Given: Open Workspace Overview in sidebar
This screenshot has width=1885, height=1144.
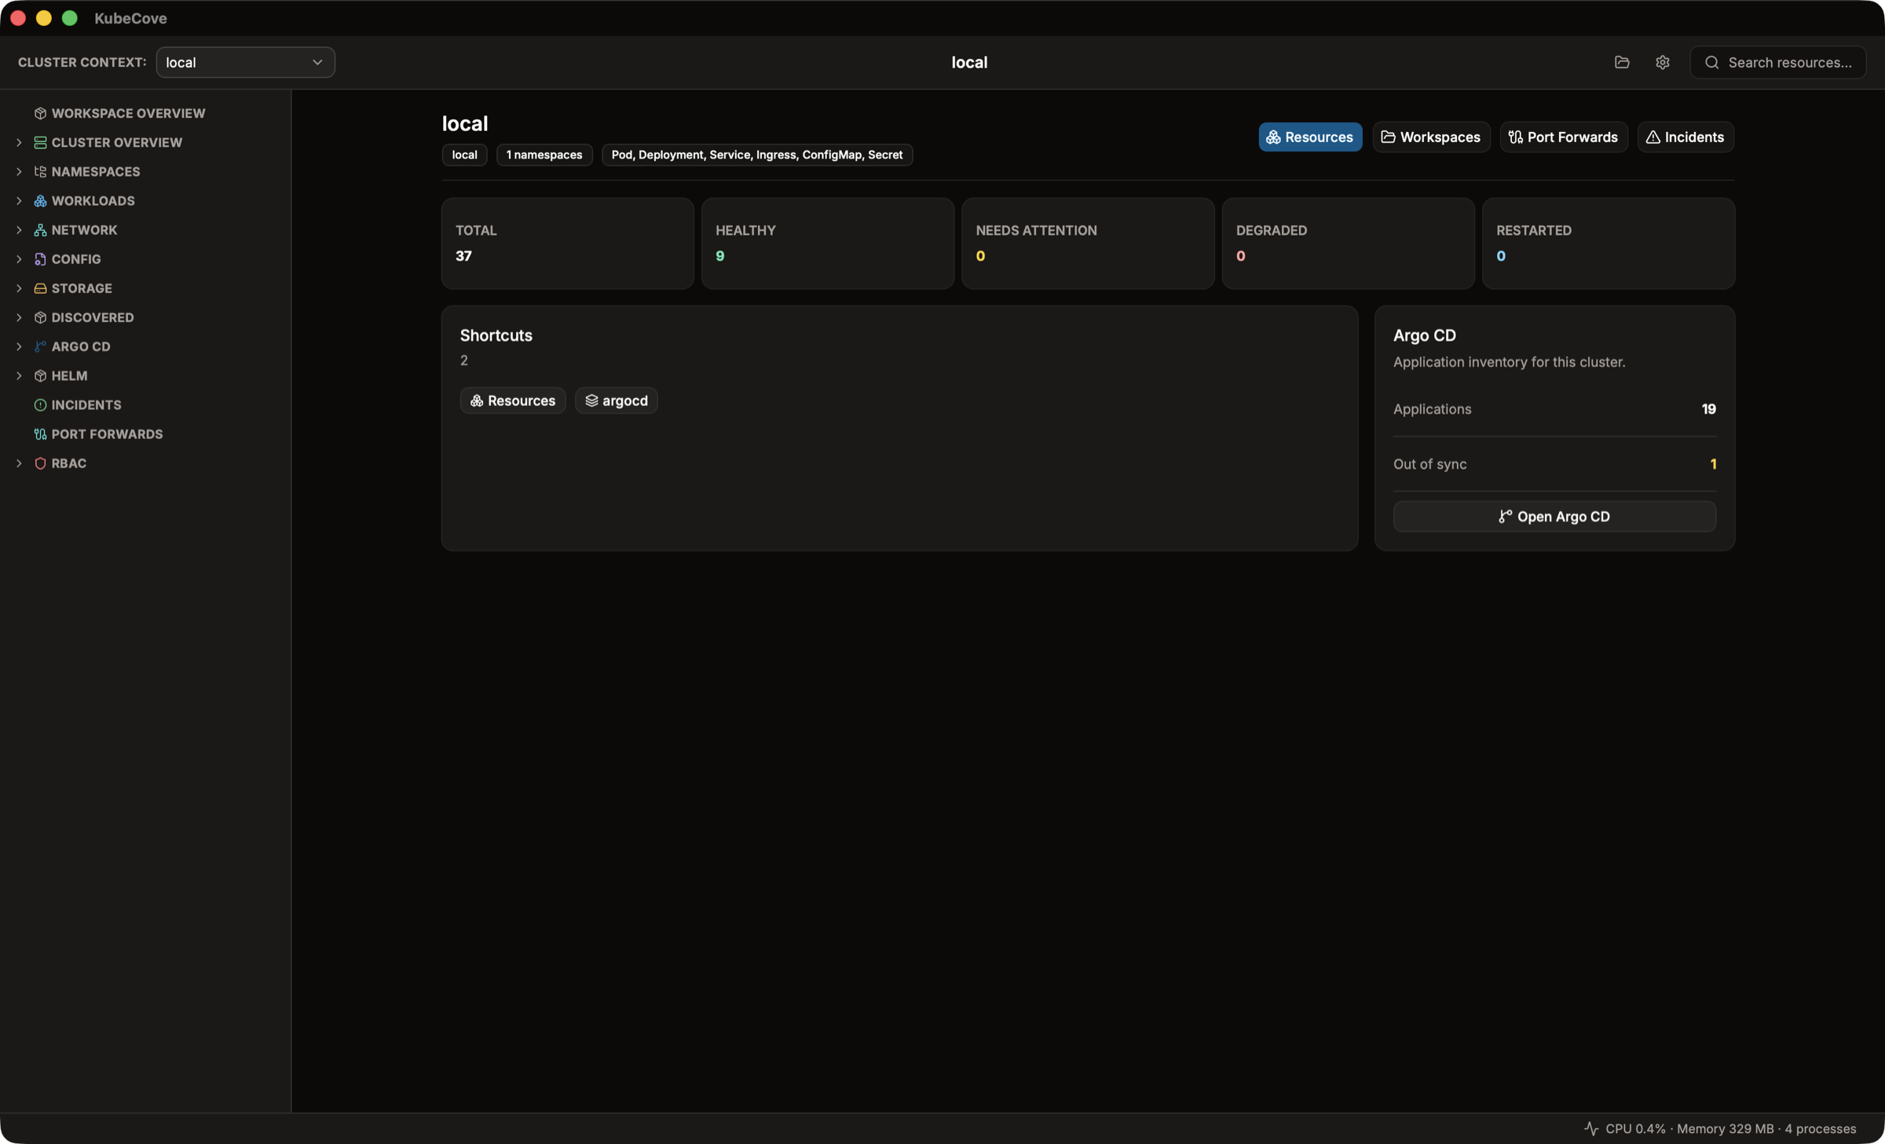Looking at the screenshot, I should coord(128,113).
